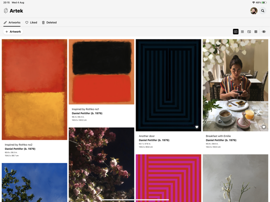
Task: Tap the battery status indicator
Action: pyautogui.click(x=264, y=2)
